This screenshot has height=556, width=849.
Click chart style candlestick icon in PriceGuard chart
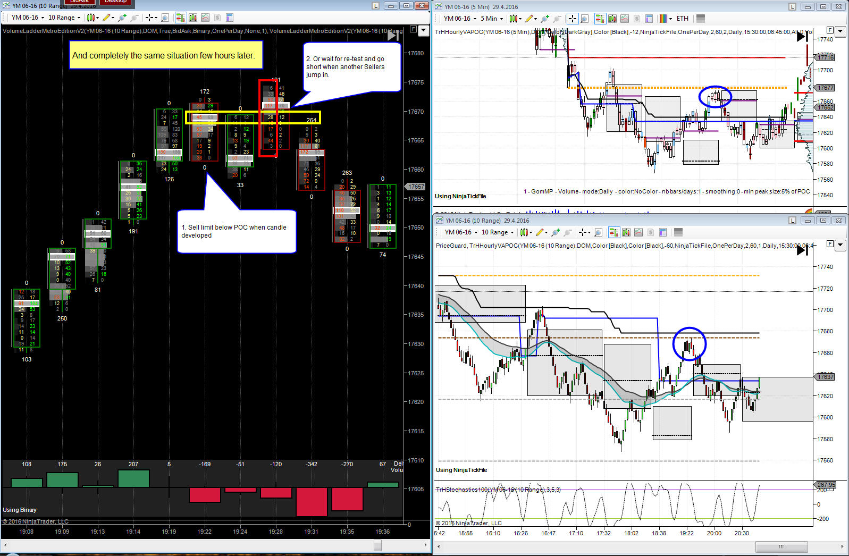click(x=524, y=232)
